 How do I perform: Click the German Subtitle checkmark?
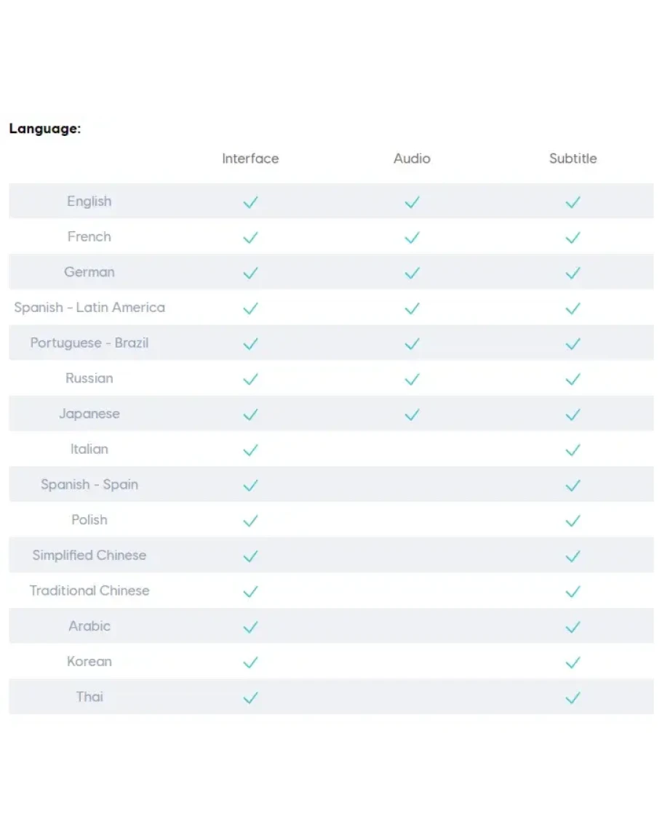(x=573, y=273)
